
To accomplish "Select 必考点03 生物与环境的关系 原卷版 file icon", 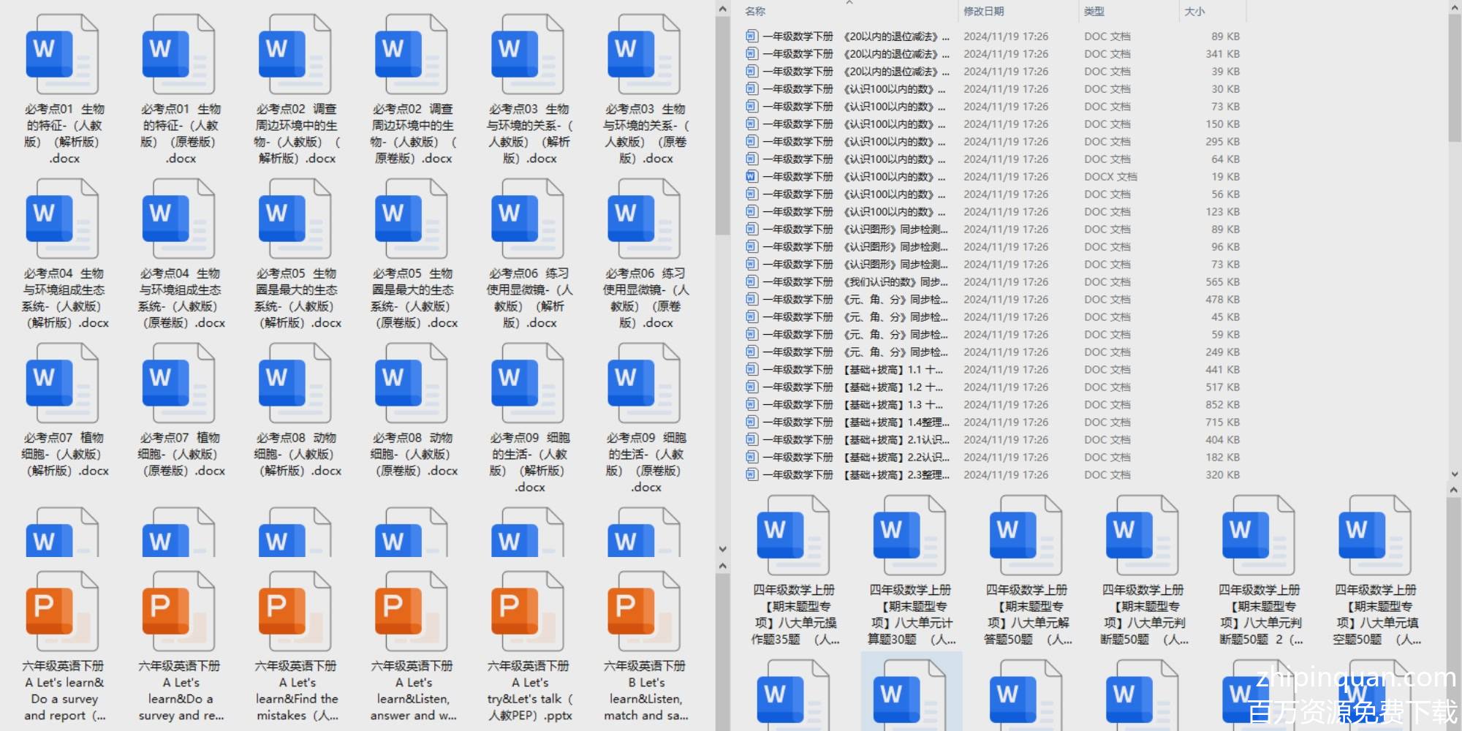I will [643, 55].
